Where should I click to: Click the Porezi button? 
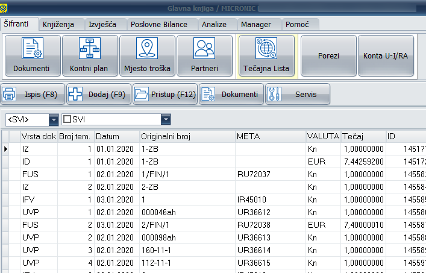pyautogui.click(x=328, y=56)
